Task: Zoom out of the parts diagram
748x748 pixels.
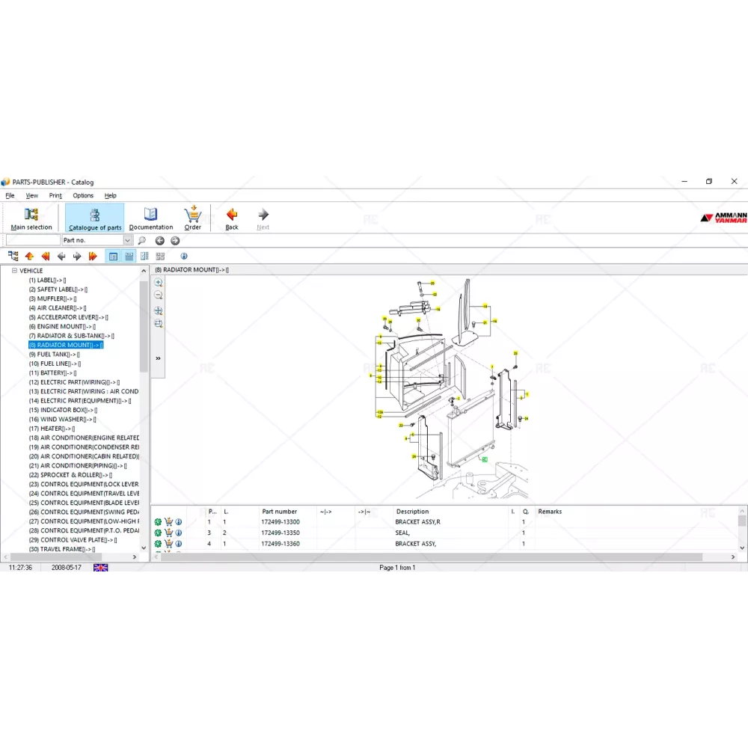Action: click(x=159, y=295)
